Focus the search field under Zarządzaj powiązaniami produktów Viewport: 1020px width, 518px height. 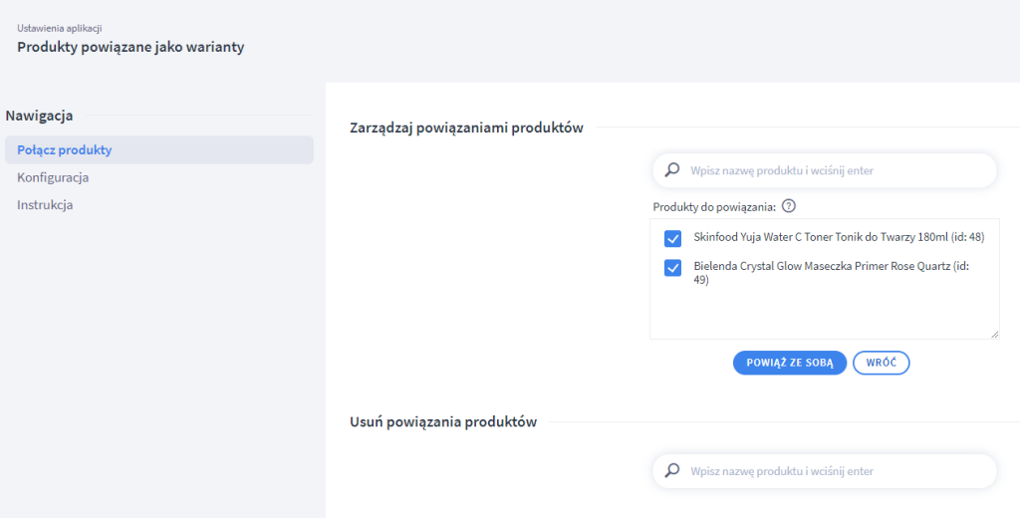(837, 170)
